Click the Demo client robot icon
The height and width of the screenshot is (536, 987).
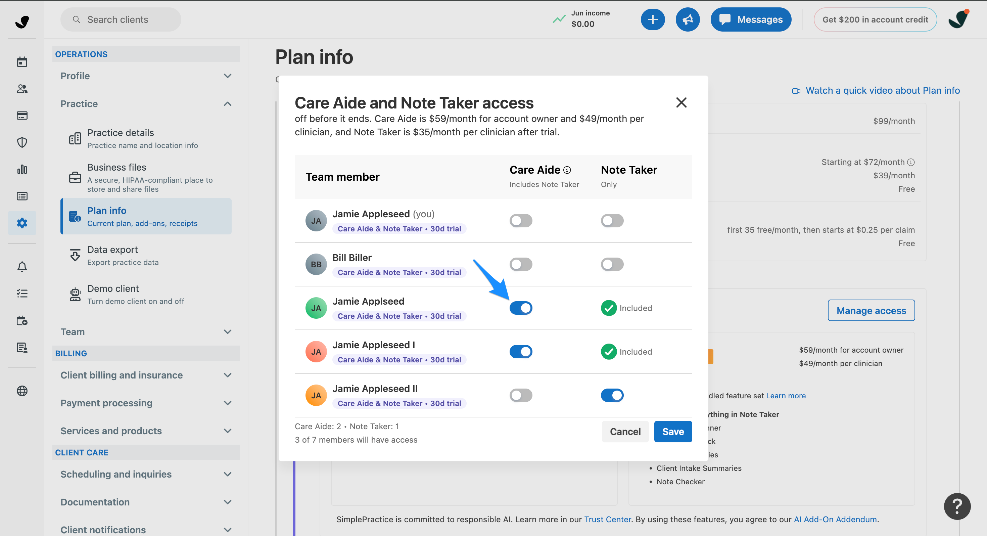tap(75, 294)
